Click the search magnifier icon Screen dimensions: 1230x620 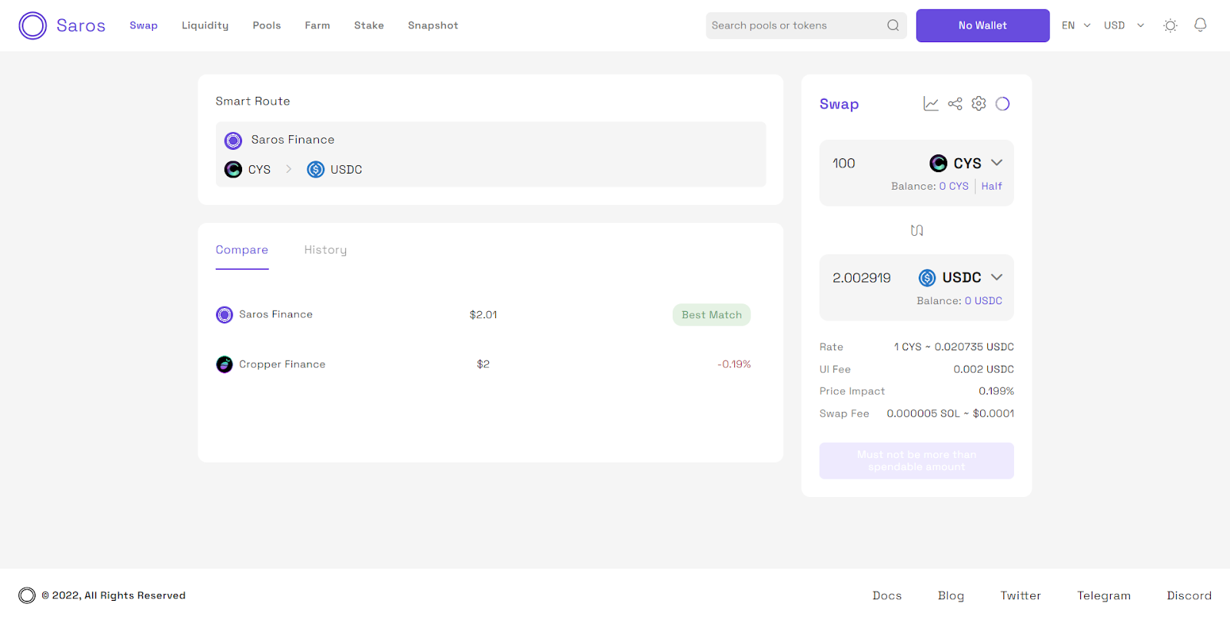point(893,25)
